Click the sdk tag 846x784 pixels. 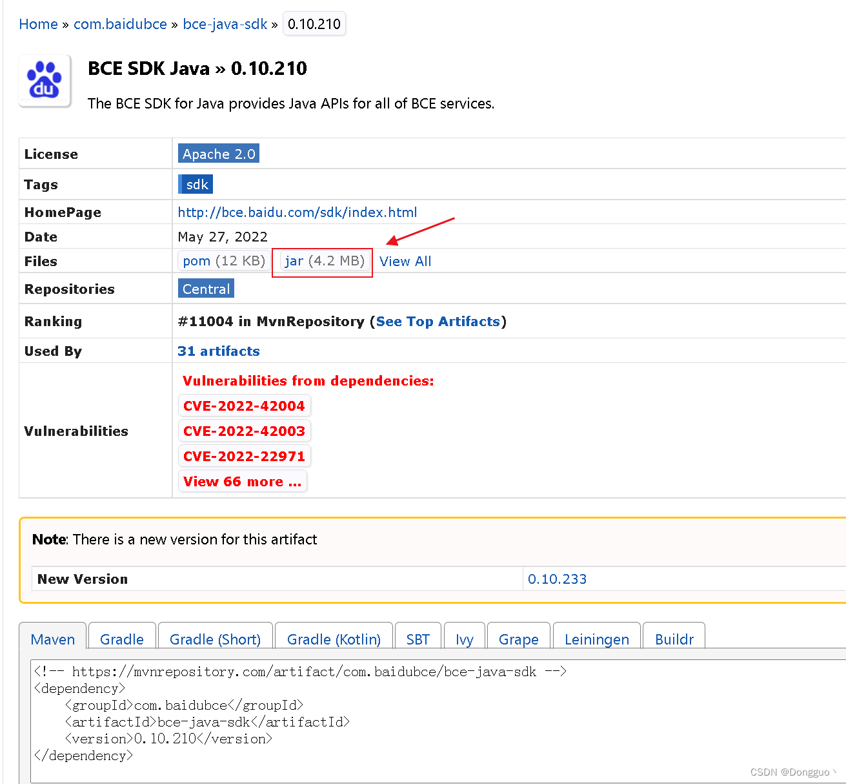click(x=196, y=185)
